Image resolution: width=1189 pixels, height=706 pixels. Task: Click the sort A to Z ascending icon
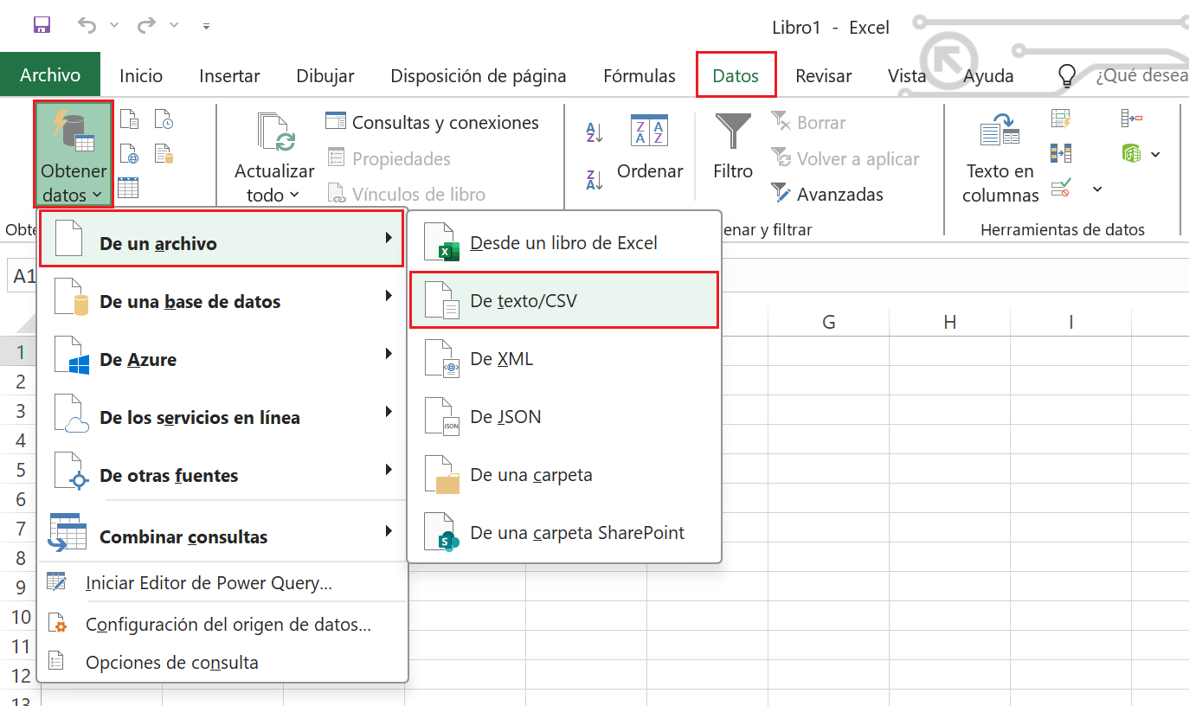594,132
